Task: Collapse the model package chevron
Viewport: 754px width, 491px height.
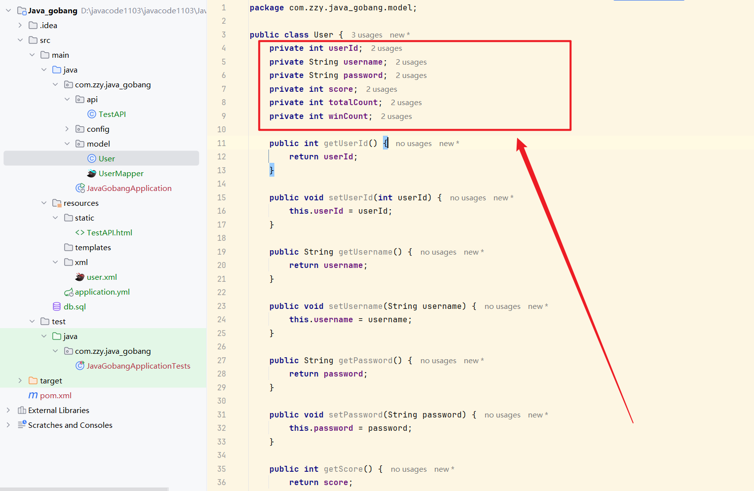Action: pyautogui.click(x=67, y=144)
